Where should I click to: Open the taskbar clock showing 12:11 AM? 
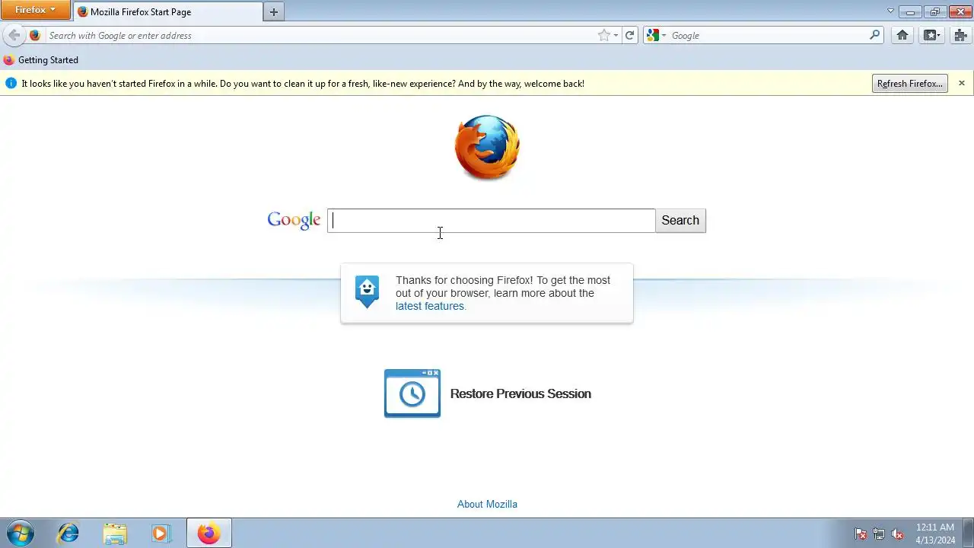click(935, 534)
